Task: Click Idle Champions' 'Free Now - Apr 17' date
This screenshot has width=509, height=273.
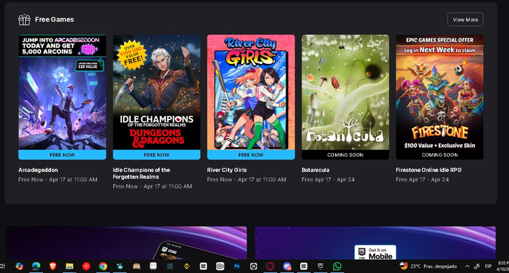Action: click(x=152, y=186)
